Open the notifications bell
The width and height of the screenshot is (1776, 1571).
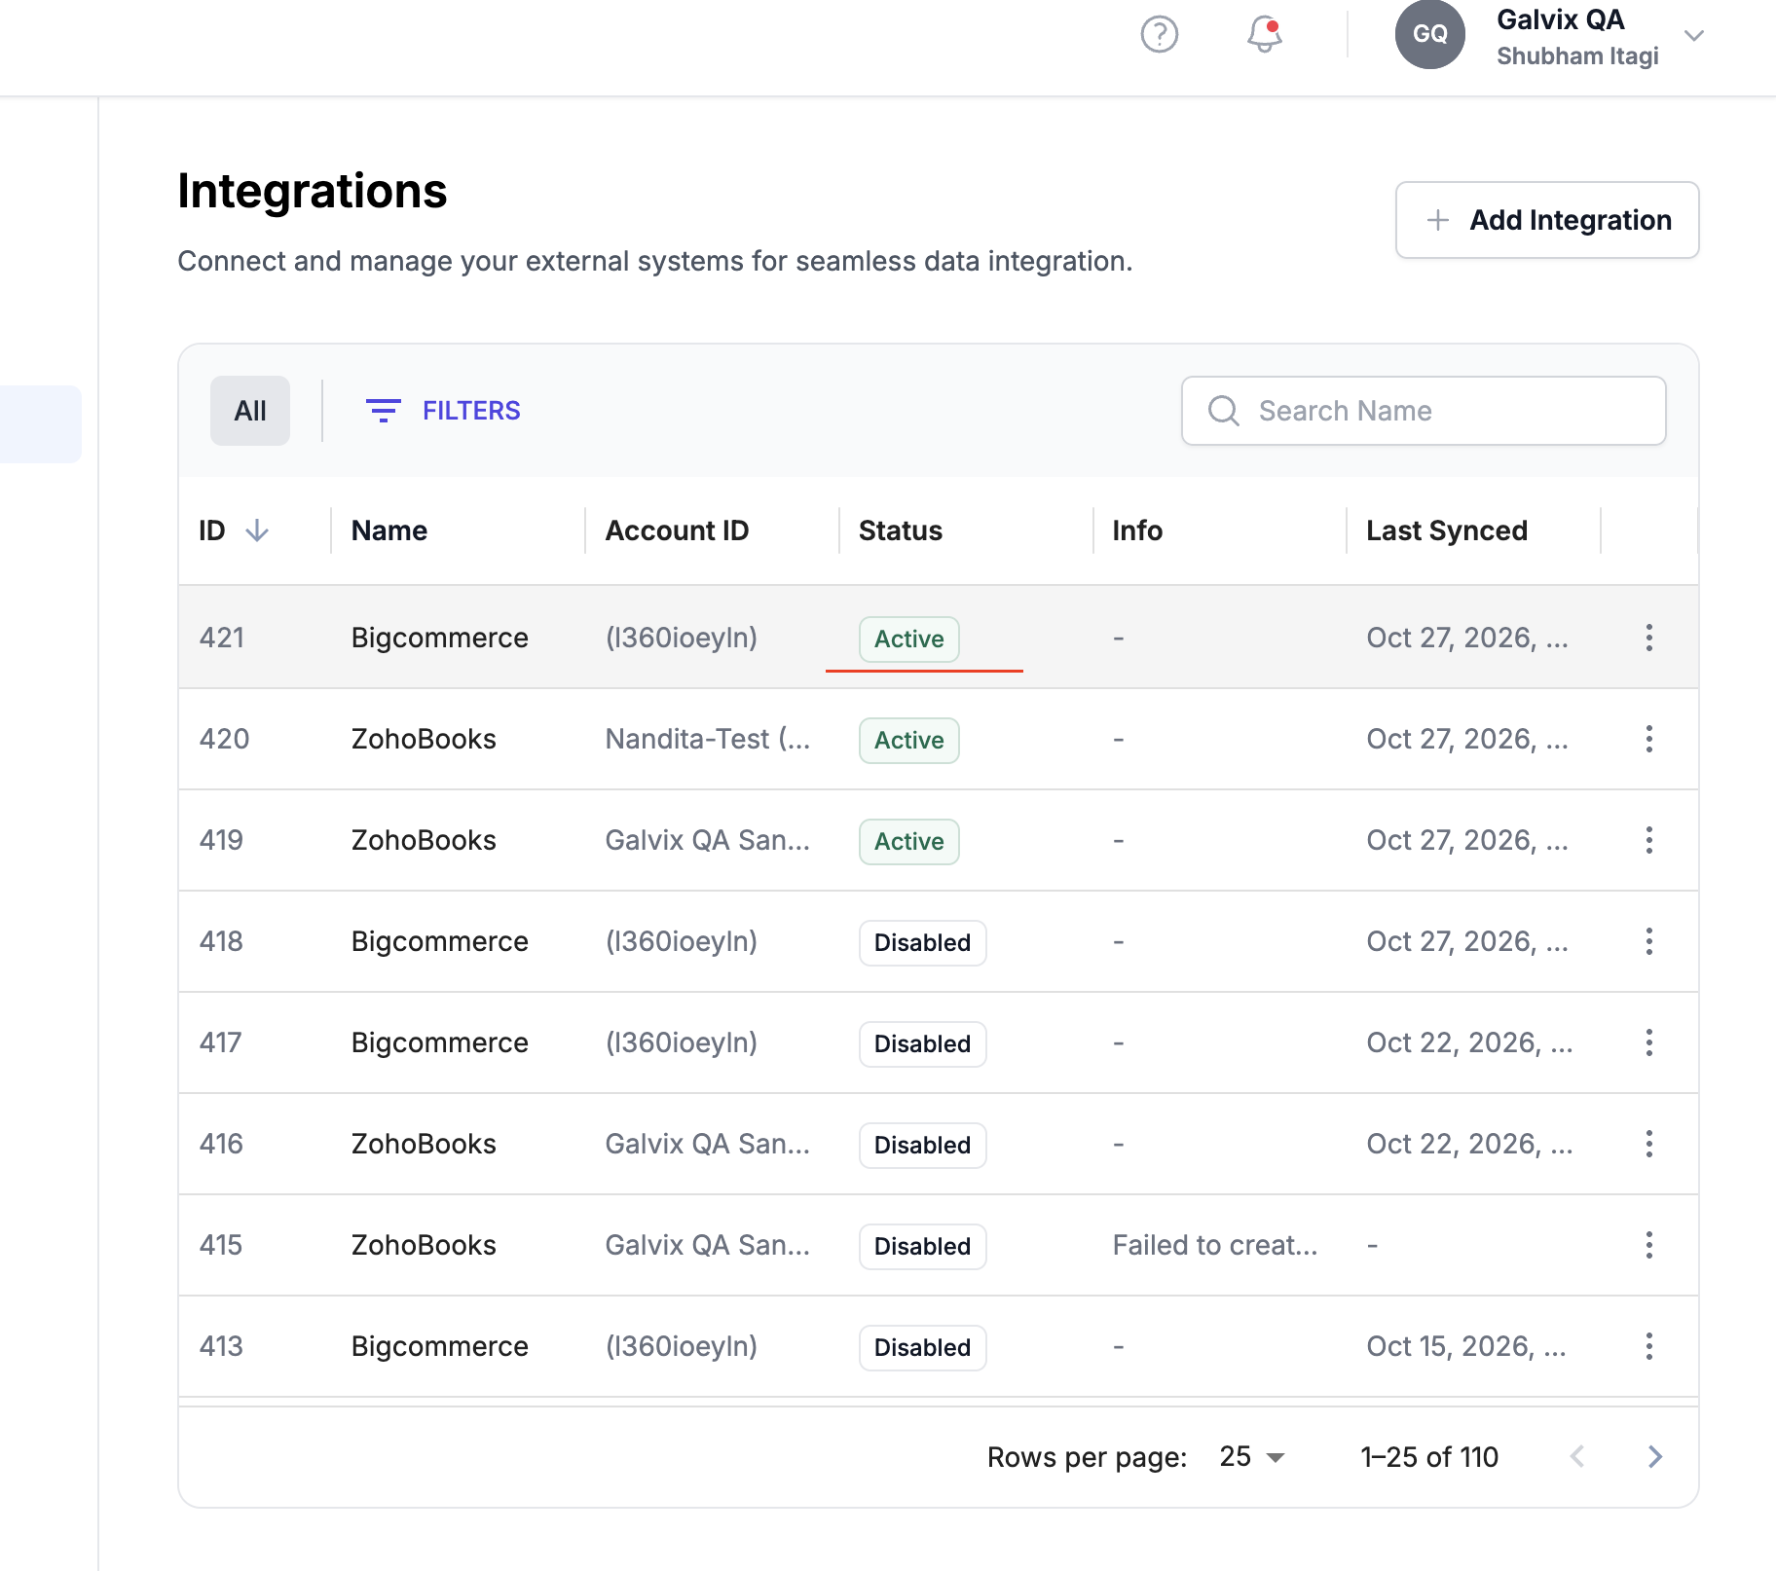click(x=1264, y=35)
